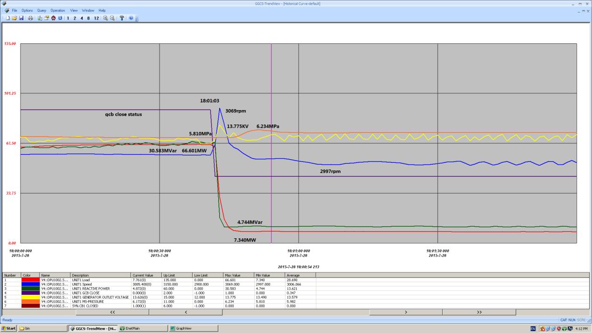Zoom out on the trend chart
Image resolution: width=592 pixels, height=333 pixels.
112,18
